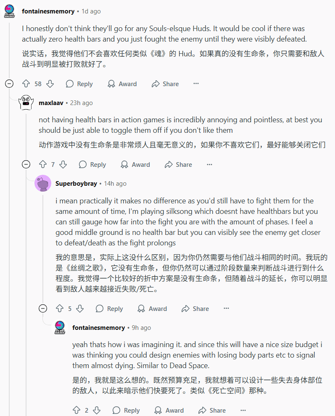This screenshot has height=416, width=335.
Task: Upvote fontainesmemory's top comment with 58 votes
Action: 26,84
